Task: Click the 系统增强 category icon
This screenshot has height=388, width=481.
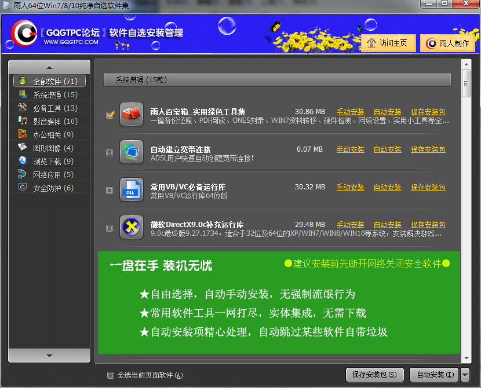Action: tap(23, 94)
